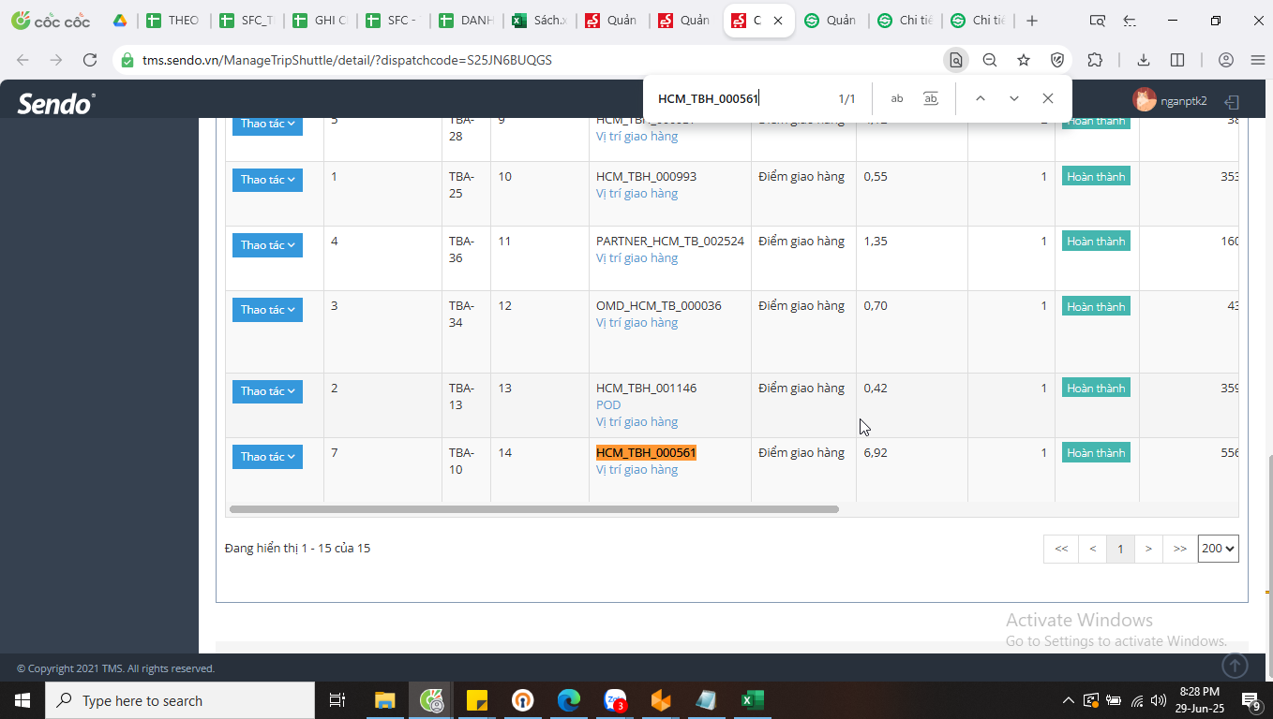Switch to the THEO spreadsheet tab
This screenshot has width=1273, height=719.
point(172,21)
